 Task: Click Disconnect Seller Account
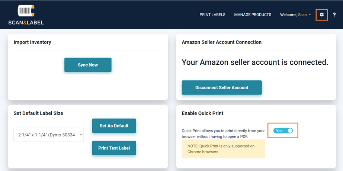click(x=222, y=87)
